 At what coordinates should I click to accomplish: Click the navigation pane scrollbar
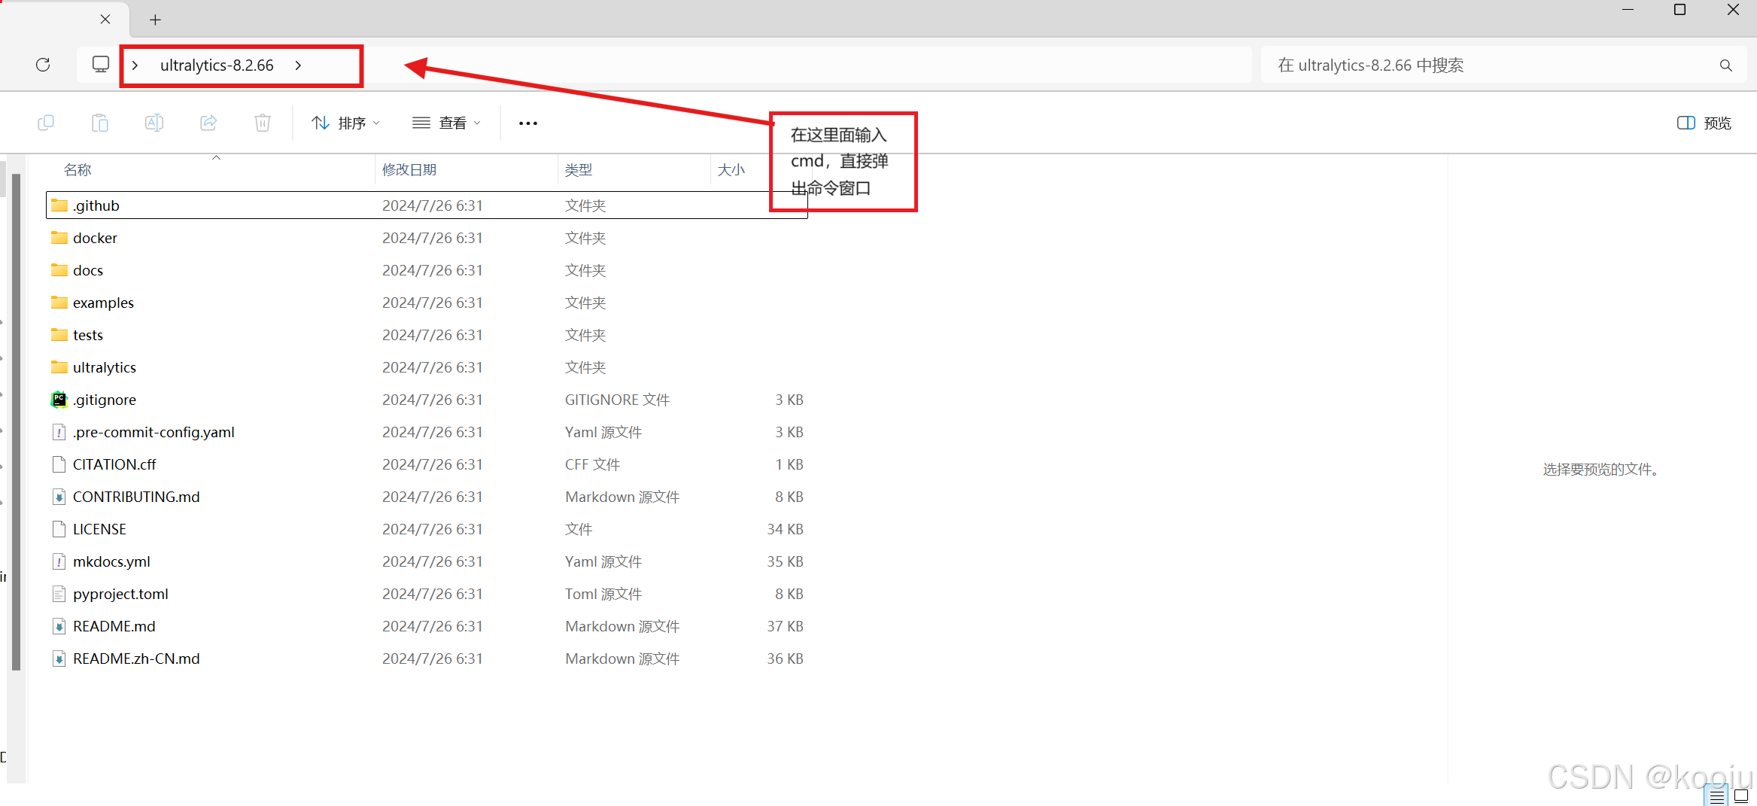[x=17, y=421]
